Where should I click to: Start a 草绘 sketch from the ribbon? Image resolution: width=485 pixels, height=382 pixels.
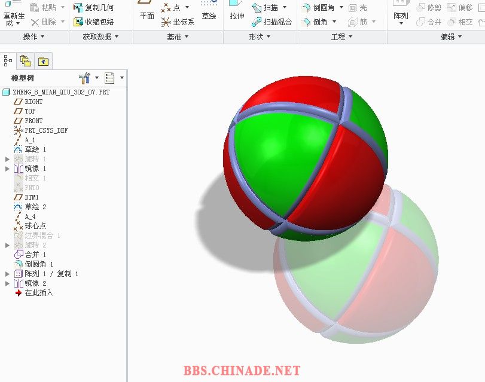209,10
